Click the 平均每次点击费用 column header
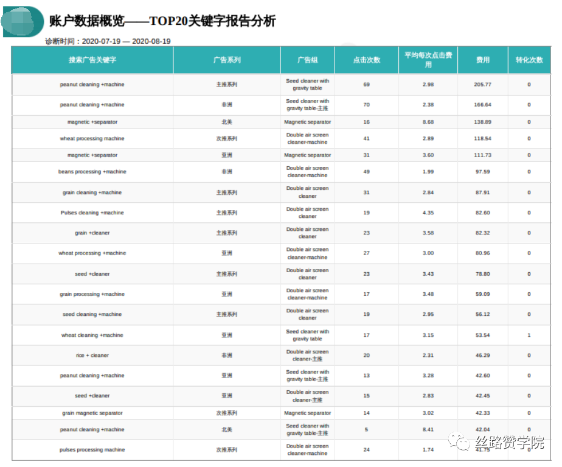The width and height of the screenshot is (562, 467). (428, 60)
